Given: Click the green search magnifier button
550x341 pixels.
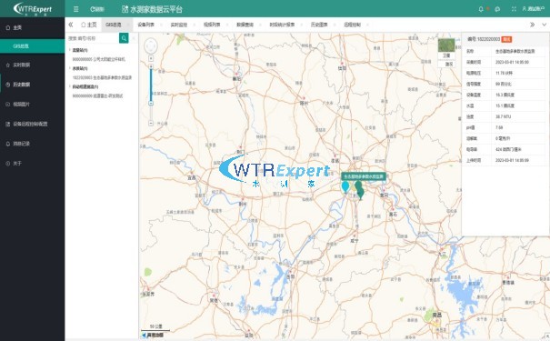Looking at the screenshot, I should tap(124, 38).
